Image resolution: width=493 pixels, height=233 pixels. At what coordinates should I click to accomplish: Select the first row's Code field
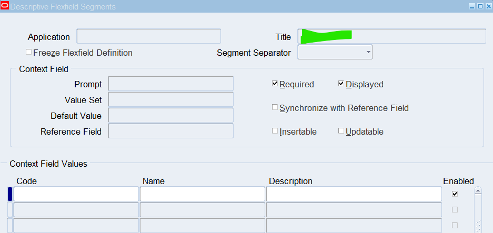click(x=76, y=194)
